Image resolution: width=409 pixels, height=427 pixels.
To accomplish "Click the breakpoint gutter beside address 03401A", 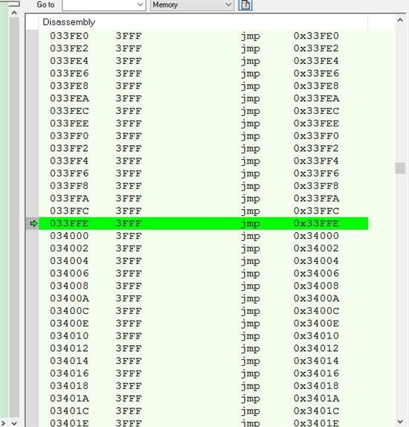I will pyautogui.click(x=33, y=399).
